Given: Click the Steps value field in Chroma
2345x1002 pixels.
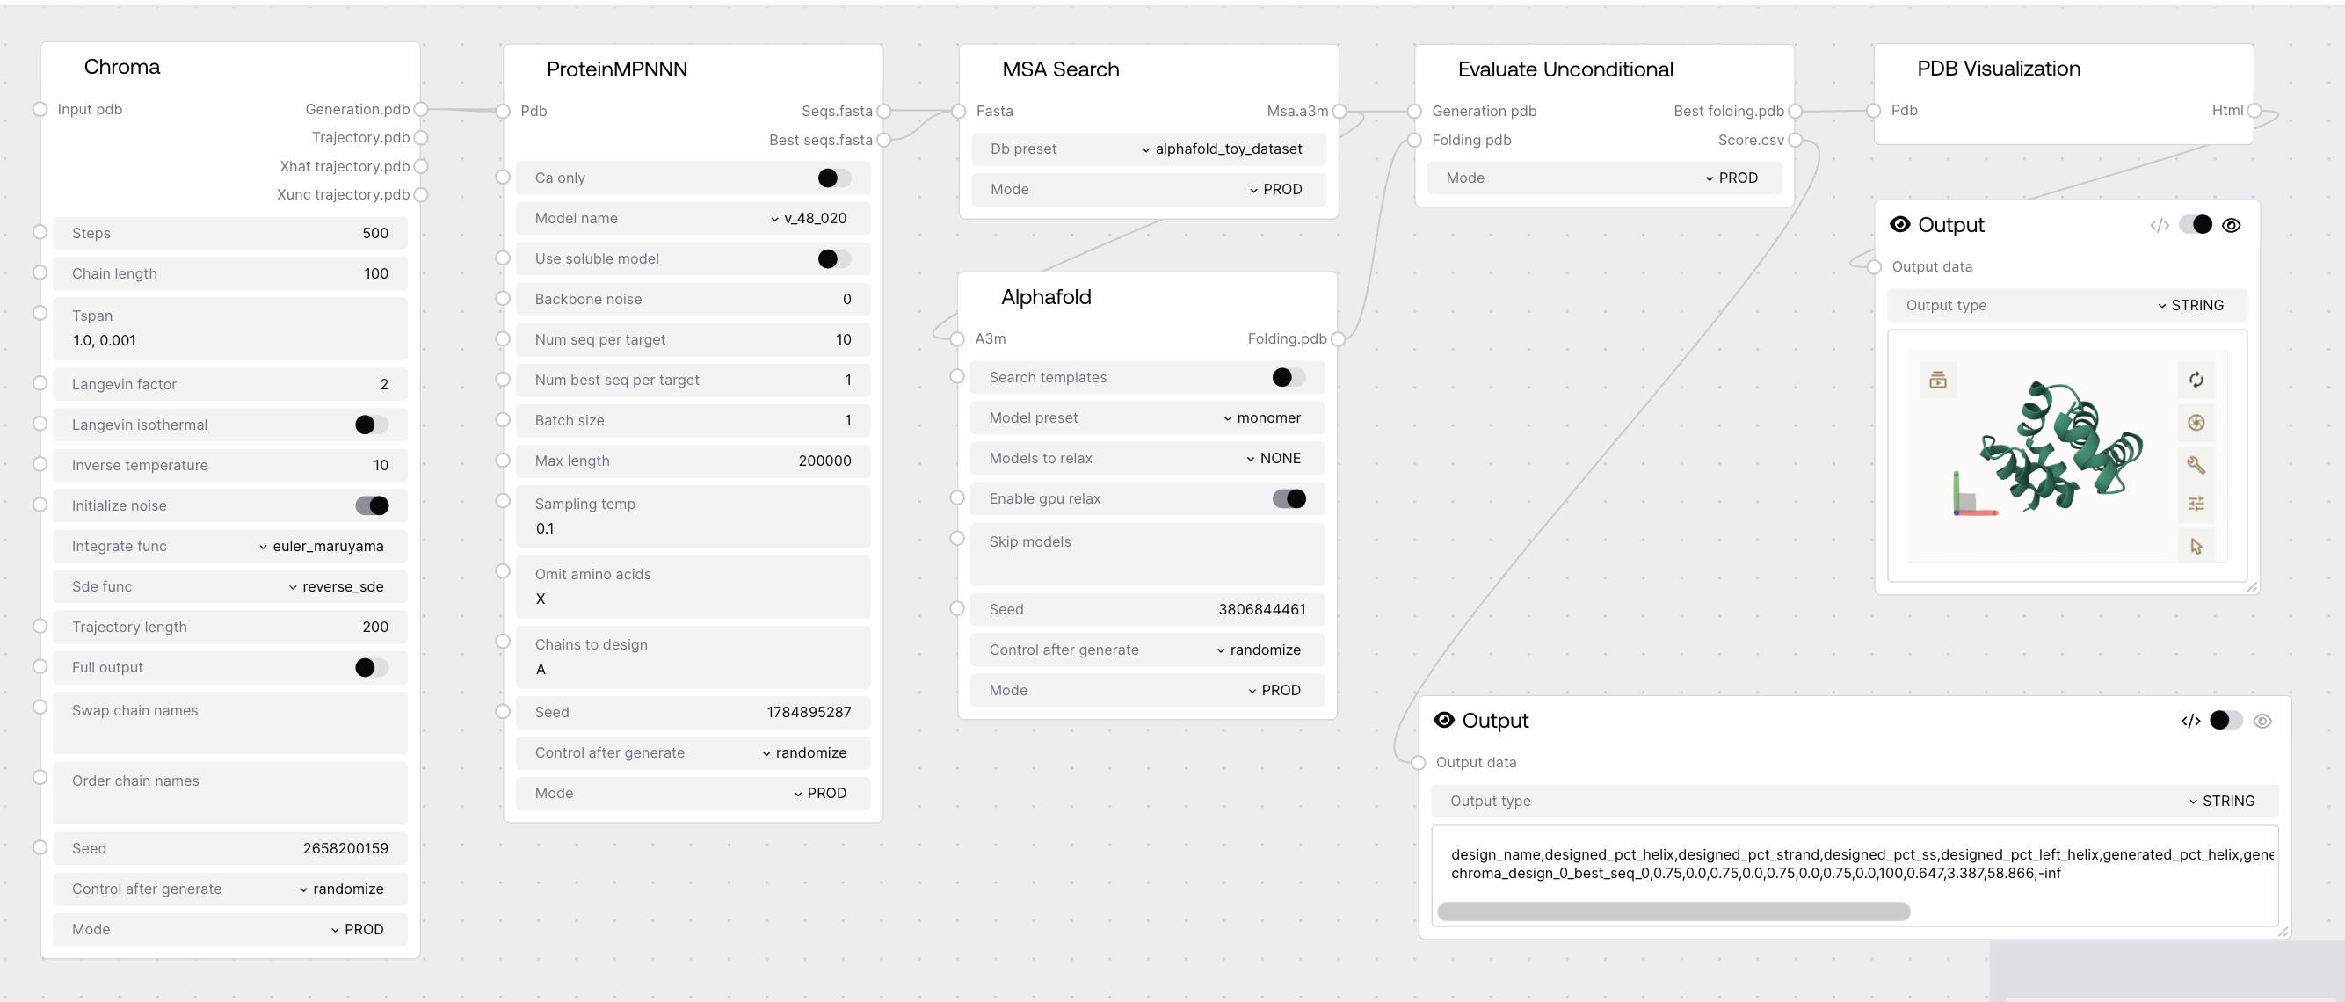Looking at the screenshot, I should pyautogui.click(x=229, y=234).
